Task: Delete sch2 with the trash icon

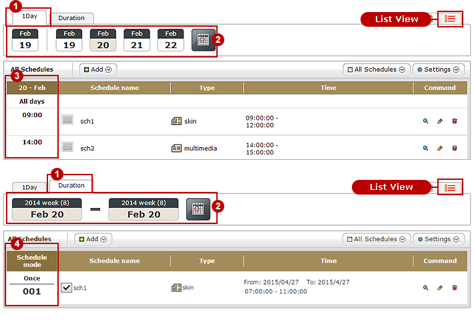Action: [455, 148]
